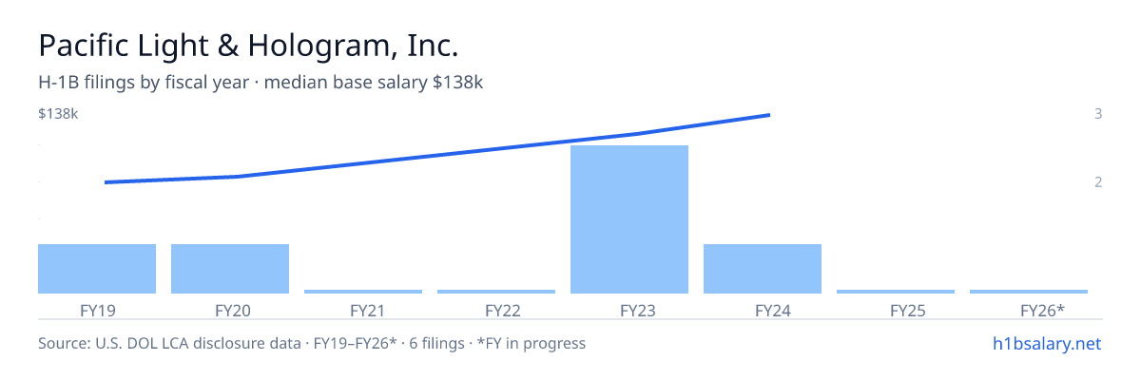Image resolution: width=1141 pixels, height=380 pixels.
Task: Click the small FY21 bar
Action: (363, 292)
